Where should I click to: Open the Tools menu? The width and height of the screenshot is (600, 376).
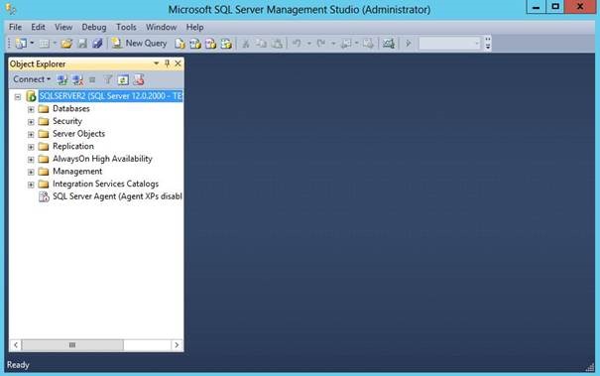point(126,27)
